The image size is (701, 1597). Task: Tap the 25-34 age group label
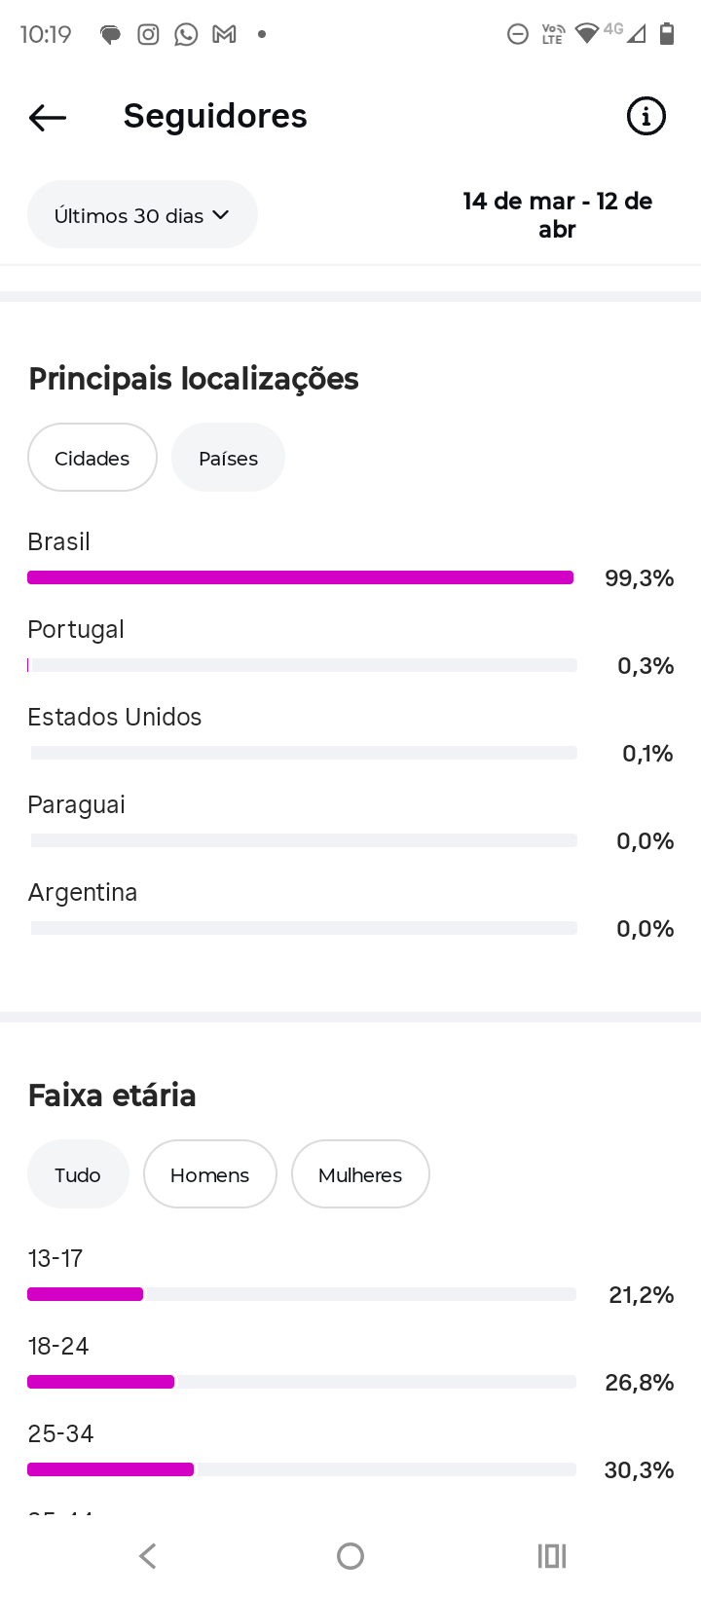(x=61, y=1433)
